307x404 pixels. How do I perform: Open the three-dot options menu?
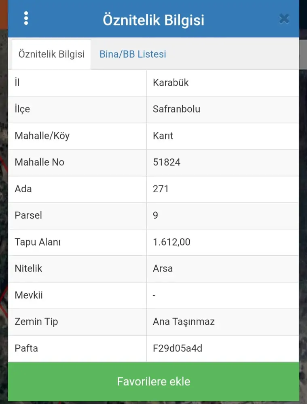[26, 18]
